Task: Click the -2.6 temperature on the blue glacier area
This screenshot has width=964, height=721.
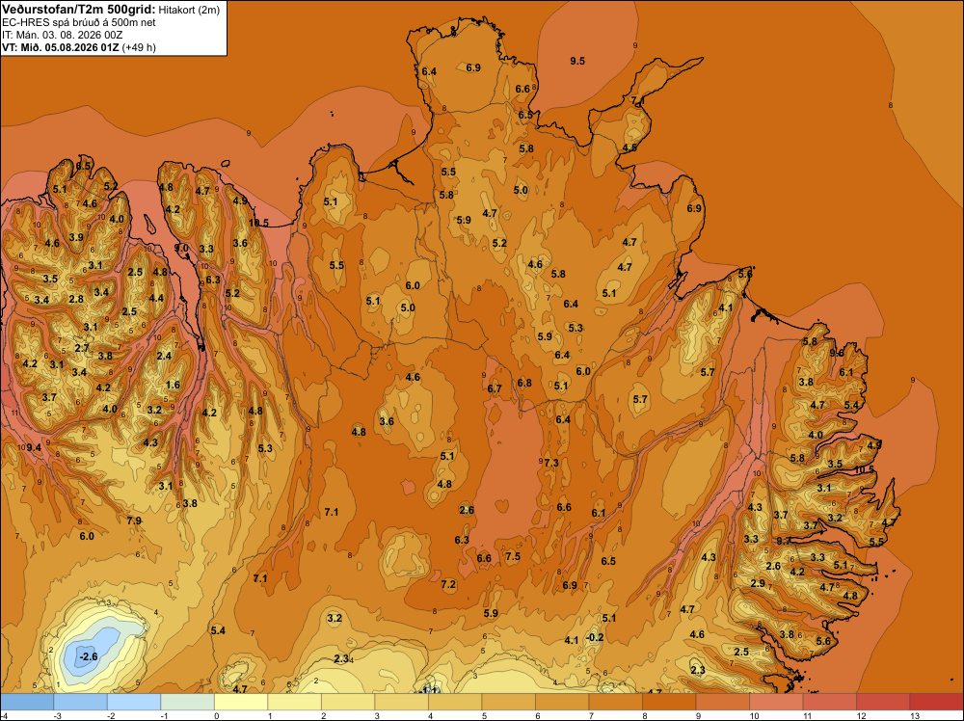Action: tap(89, 656)
